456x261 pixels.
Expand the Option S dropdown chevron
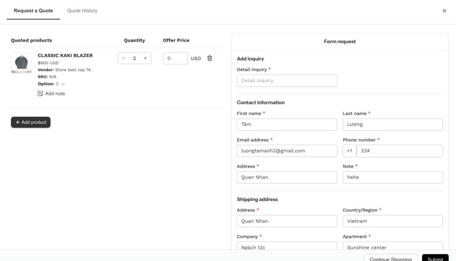[x=63, y=84]
